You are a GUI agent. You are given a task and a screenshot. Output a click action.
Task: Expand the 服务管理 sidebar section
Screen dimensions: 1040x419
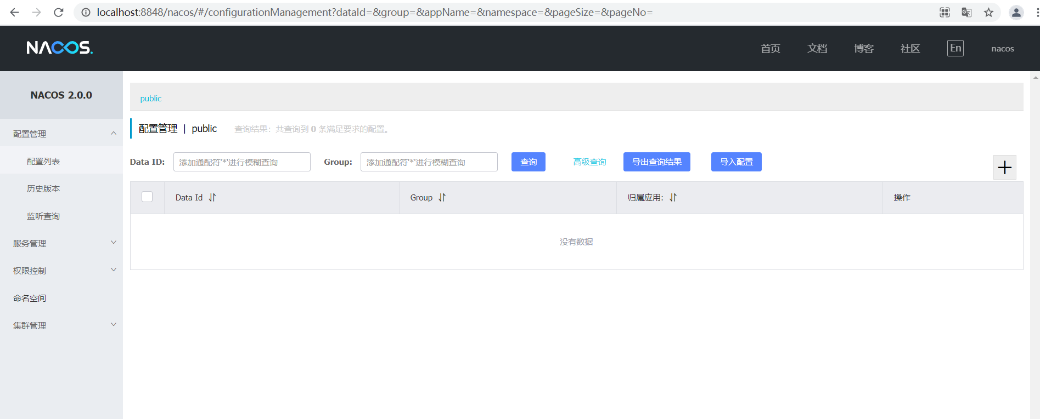point(61,243)
